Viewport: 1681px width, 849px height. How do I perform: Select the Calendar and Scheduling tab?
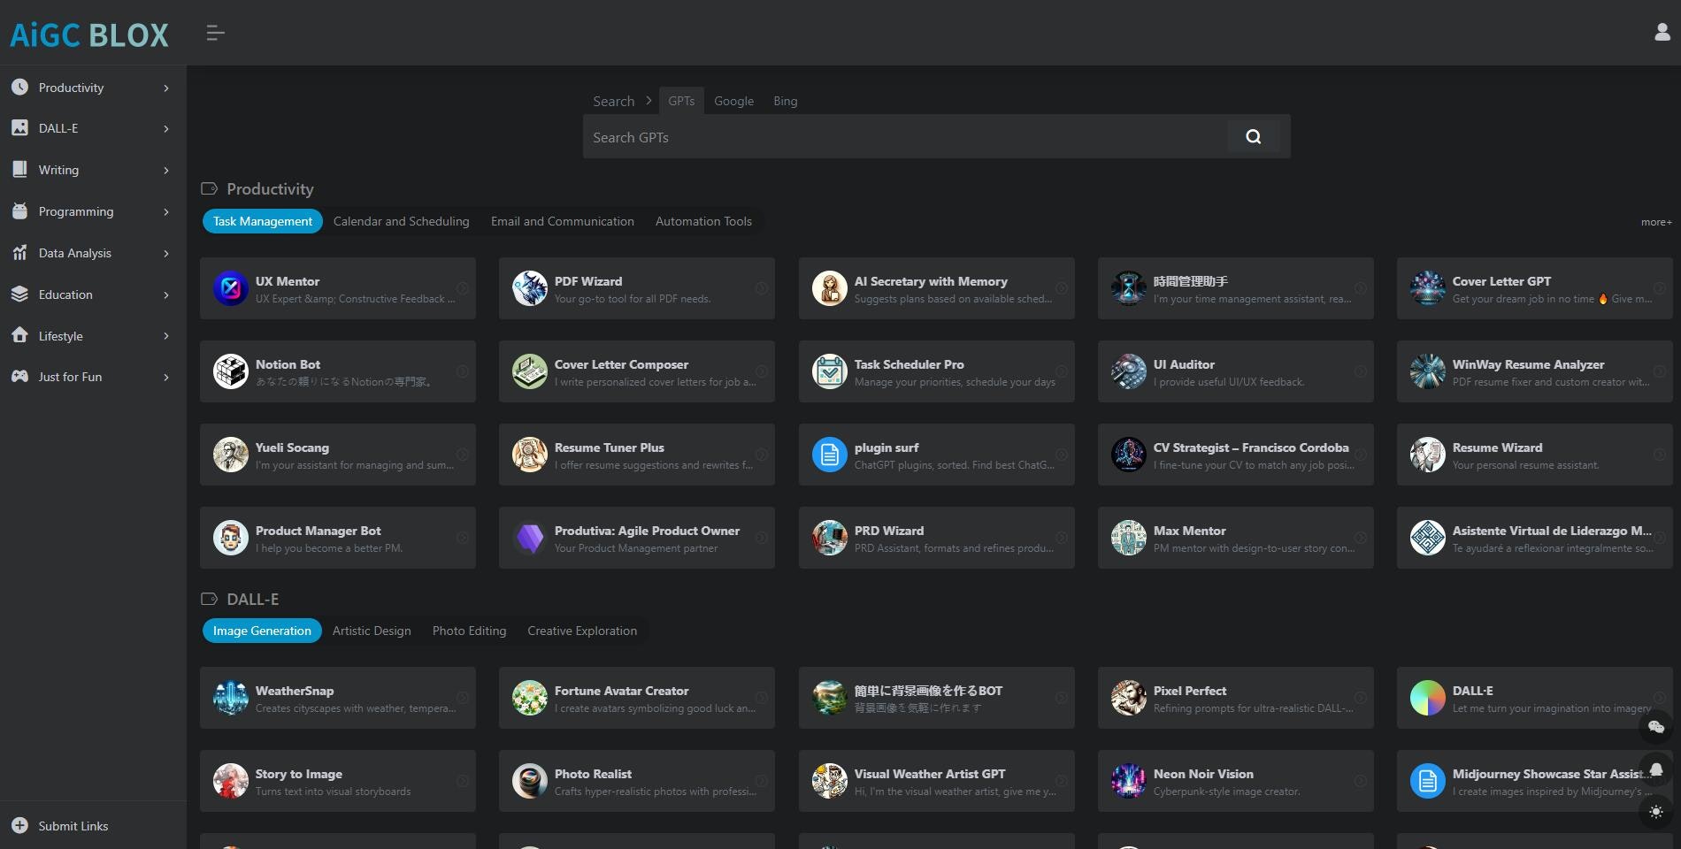click(401, 221)
